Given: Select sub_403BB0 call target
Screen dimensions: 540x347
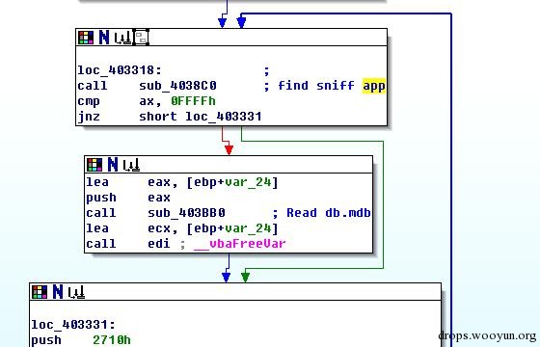Looking at the screenshot, I should click(186, 213).
